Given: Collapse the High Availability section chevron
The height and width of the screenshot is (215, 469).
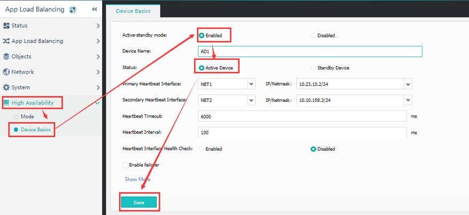Looking at the screenshot, I should [x=97, y=103].
